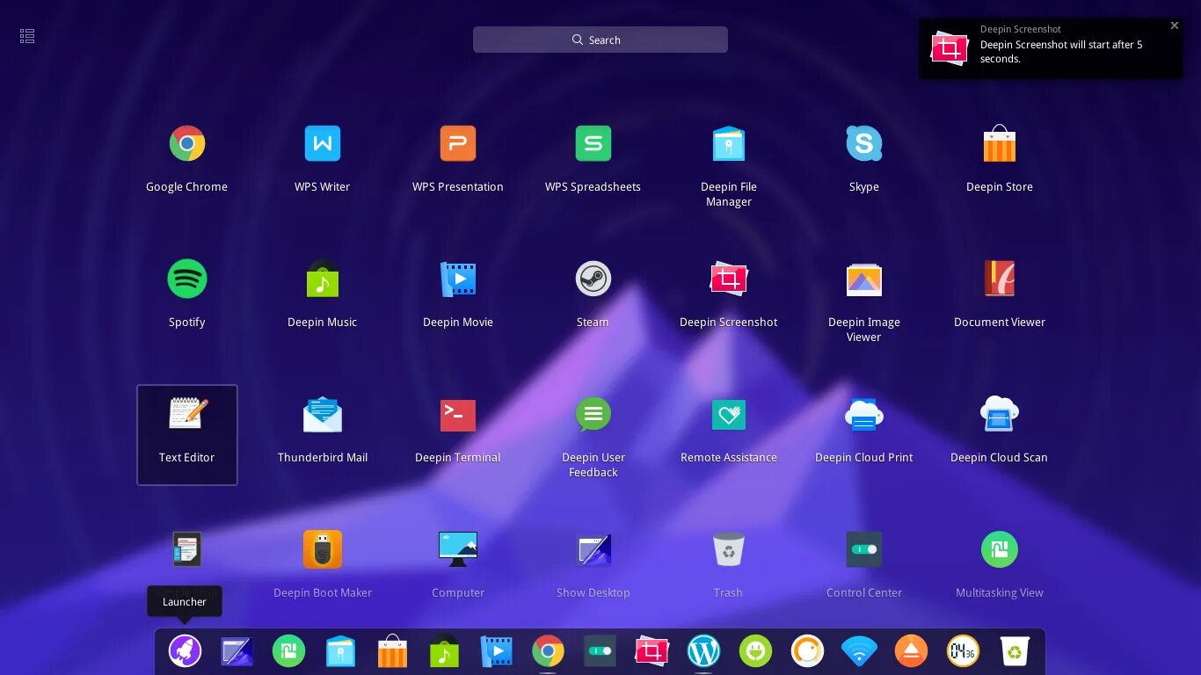Image resolution: width=1201 pixels, height=675 pixels.
Task: Click the Deepin Screenshot notification message
Action: (1060, 52)
